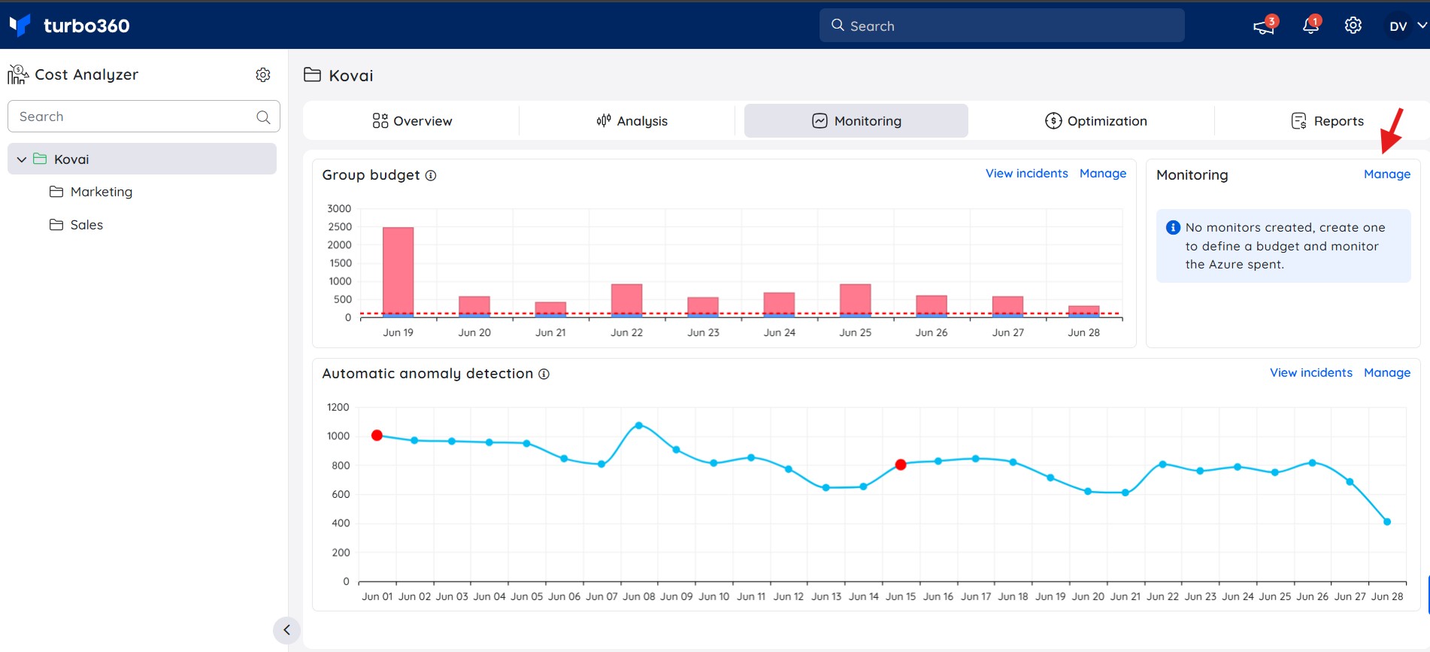
Task: Click the red anomaly point on Jun 15
Action: (x=901, y=465)
